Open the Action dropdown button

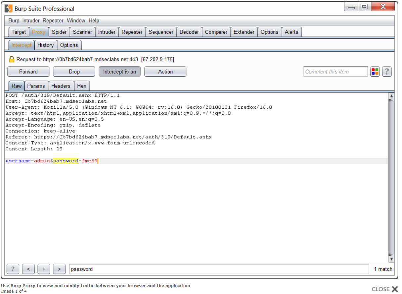(x=165, y=72)
